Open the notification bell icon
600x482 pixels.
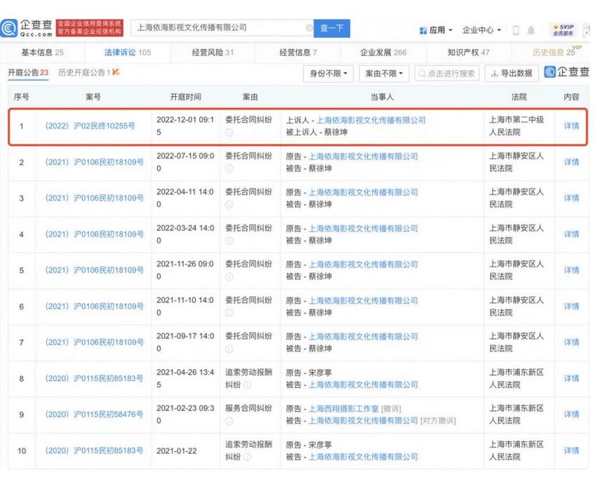click(531, 29)
